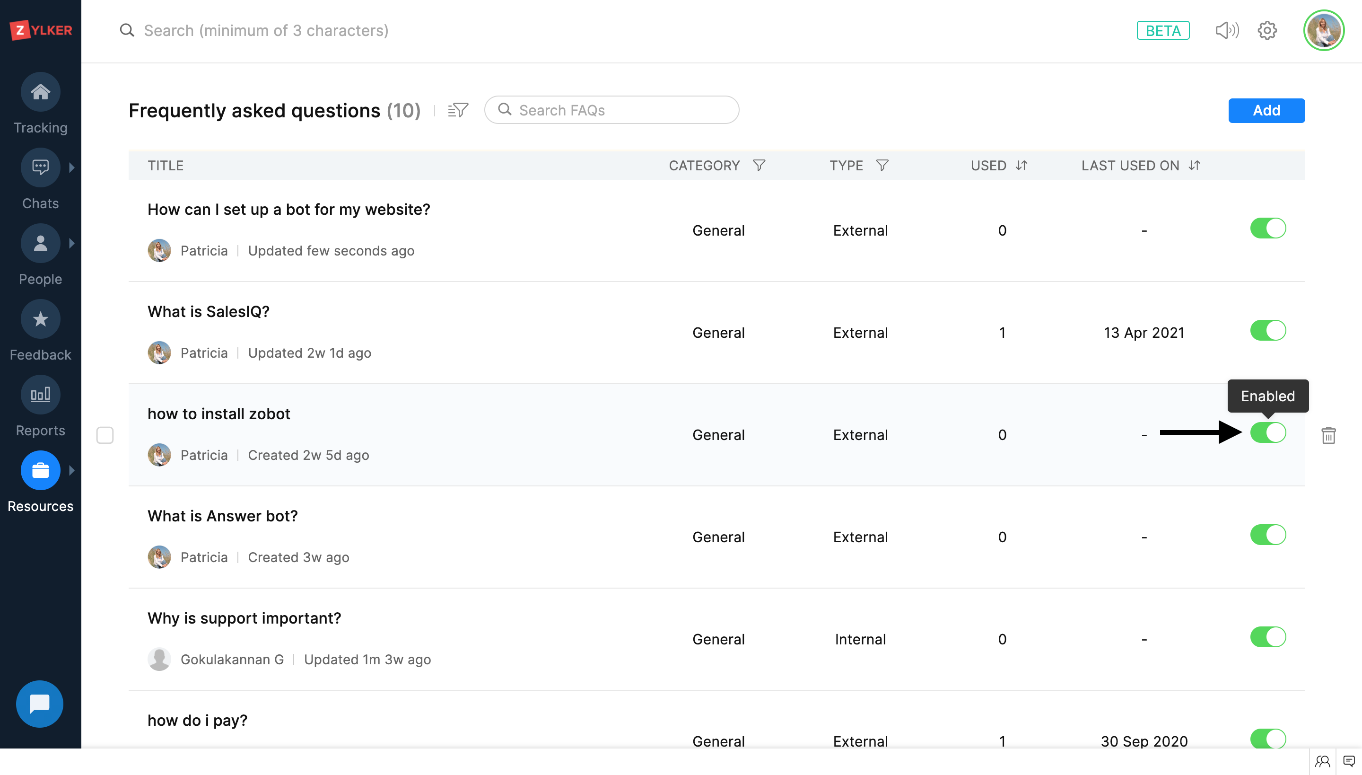Sort by the Used column
Screen dimensions: 1362x775
(1021, 166)
